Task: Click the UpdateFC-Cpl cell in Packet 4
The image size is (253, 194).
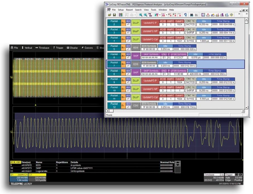Action: pyautogui.click(x=150, y=39)
